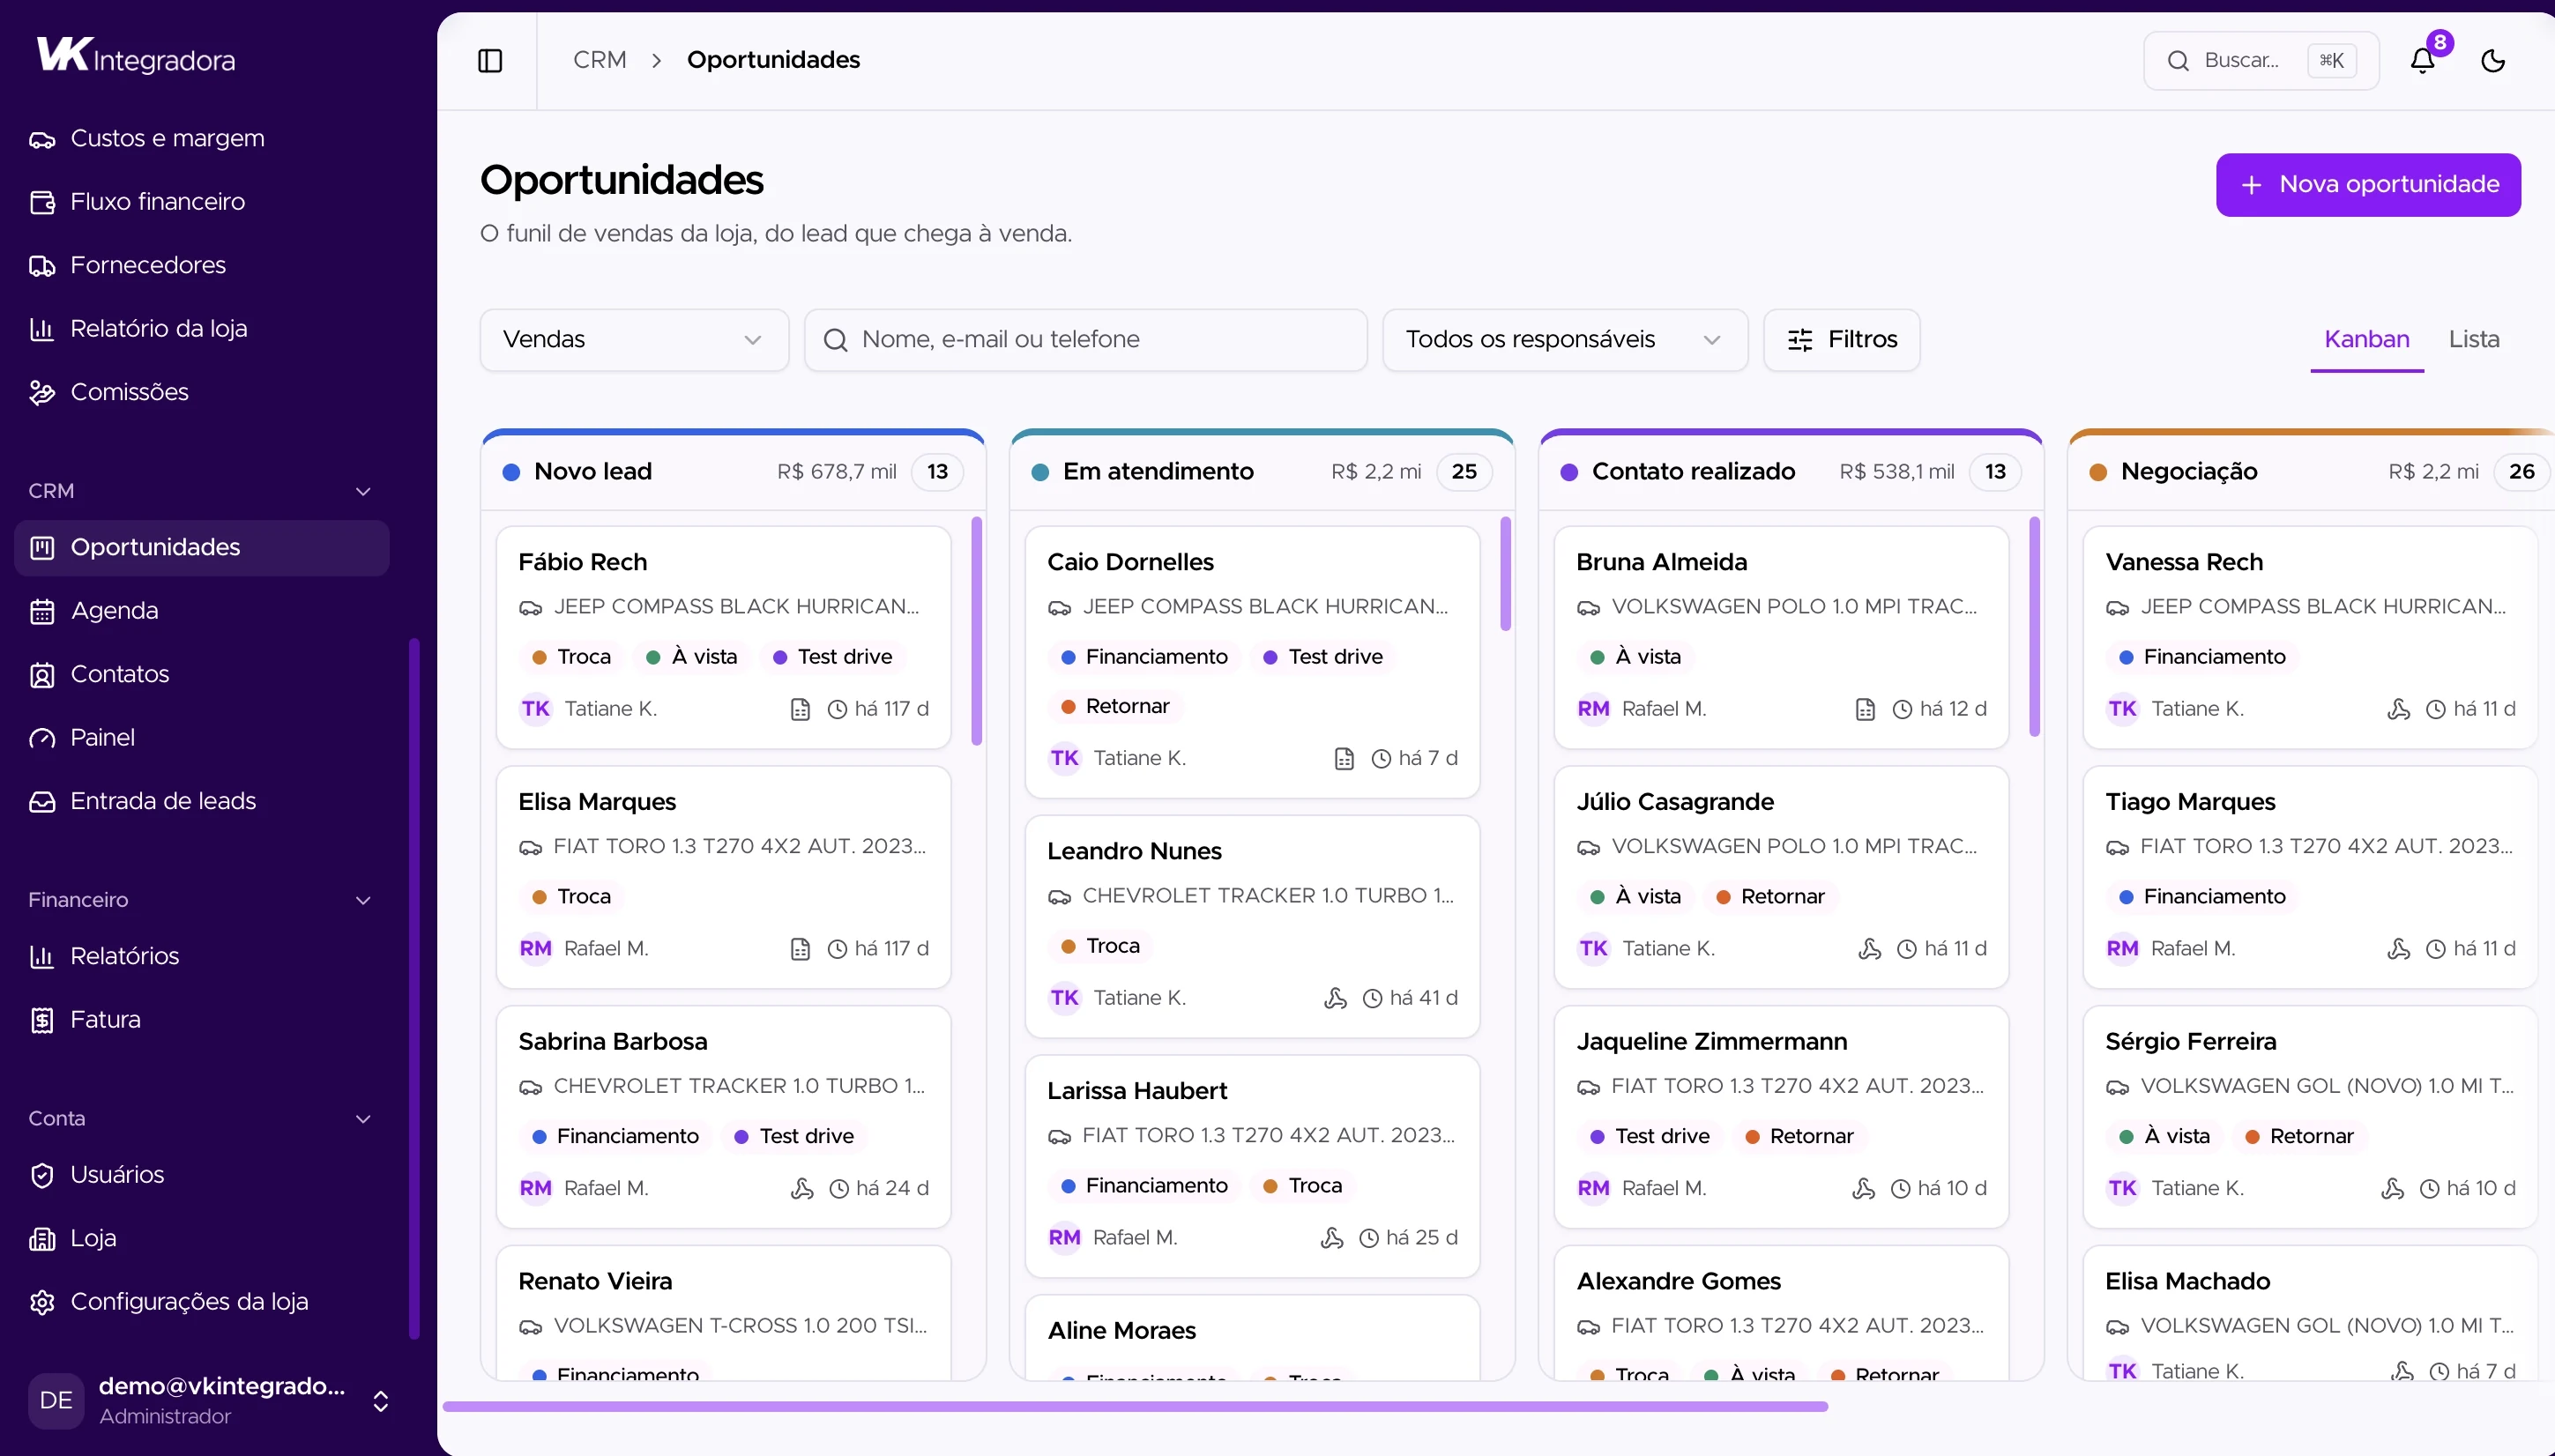Open the demo account switcher
The height and width of the screenshot is (1456, 2555).
208,1400
